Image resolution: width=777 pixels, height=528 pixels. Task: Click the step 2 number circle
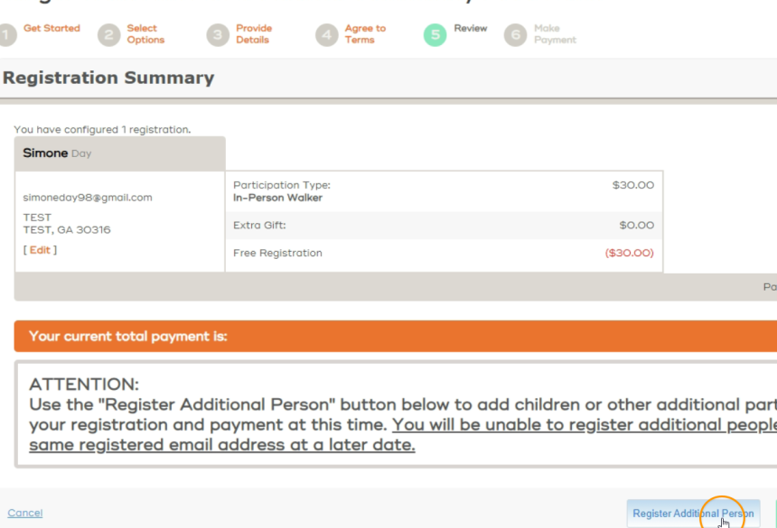pyautogui.click(x=109, y=34)
